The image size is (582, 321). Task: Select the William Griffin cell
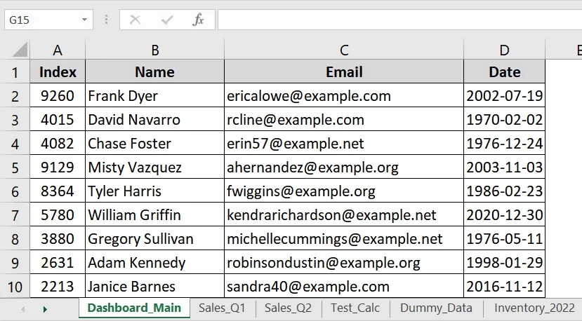(x=154, y=214)
